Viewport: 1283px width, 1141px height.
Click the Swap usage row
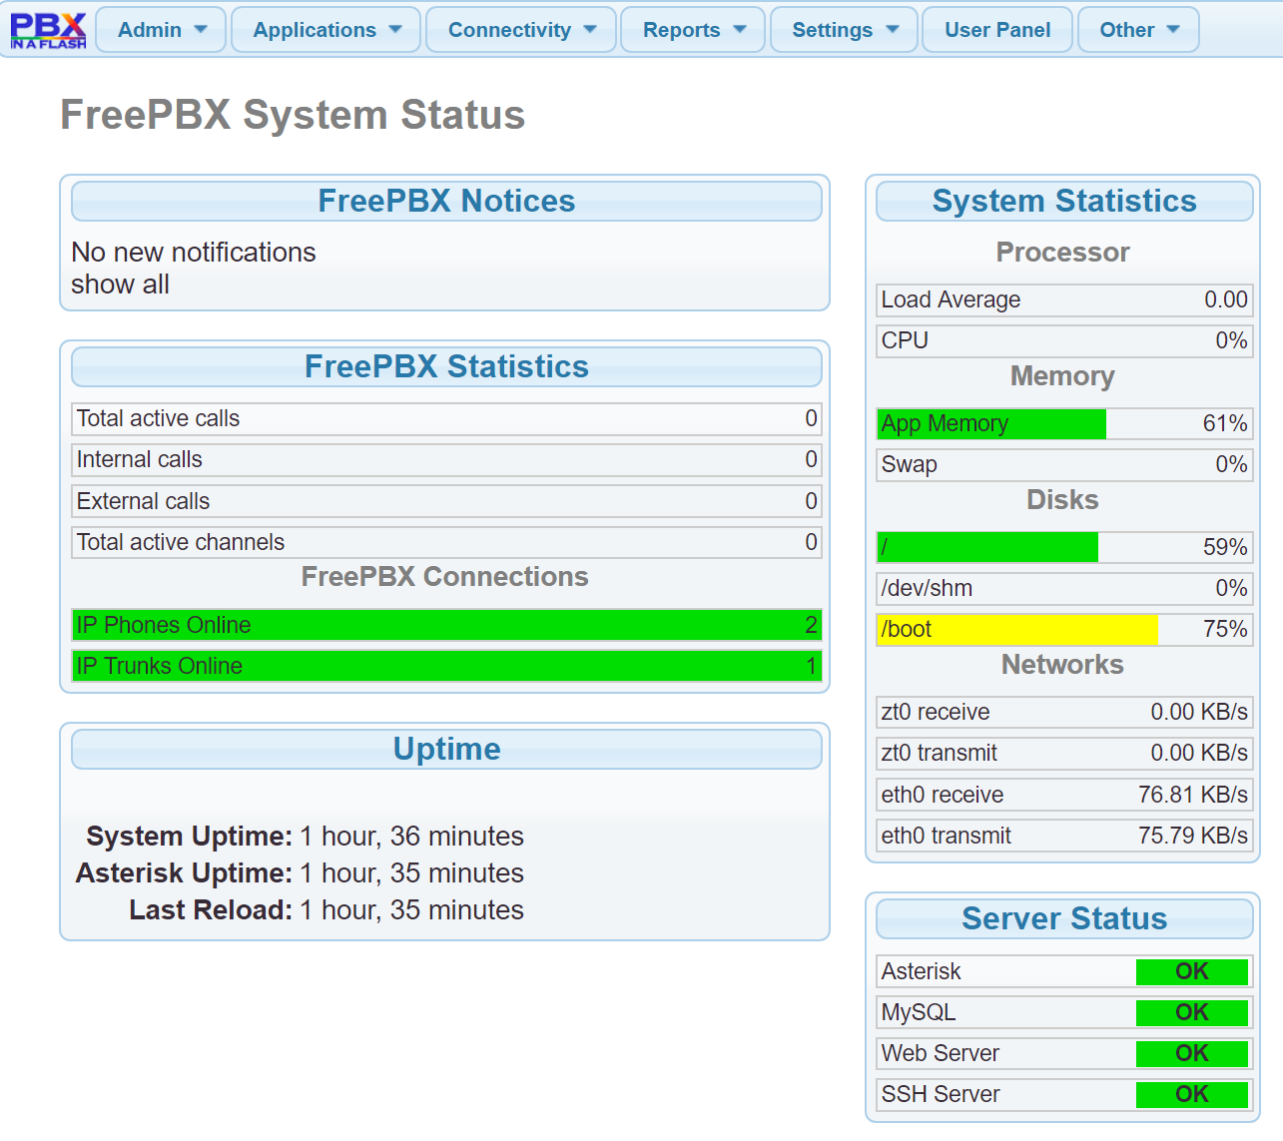coord(1064,465)
